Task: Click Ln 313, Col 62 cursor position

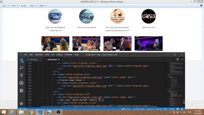Action: point(139,109)
